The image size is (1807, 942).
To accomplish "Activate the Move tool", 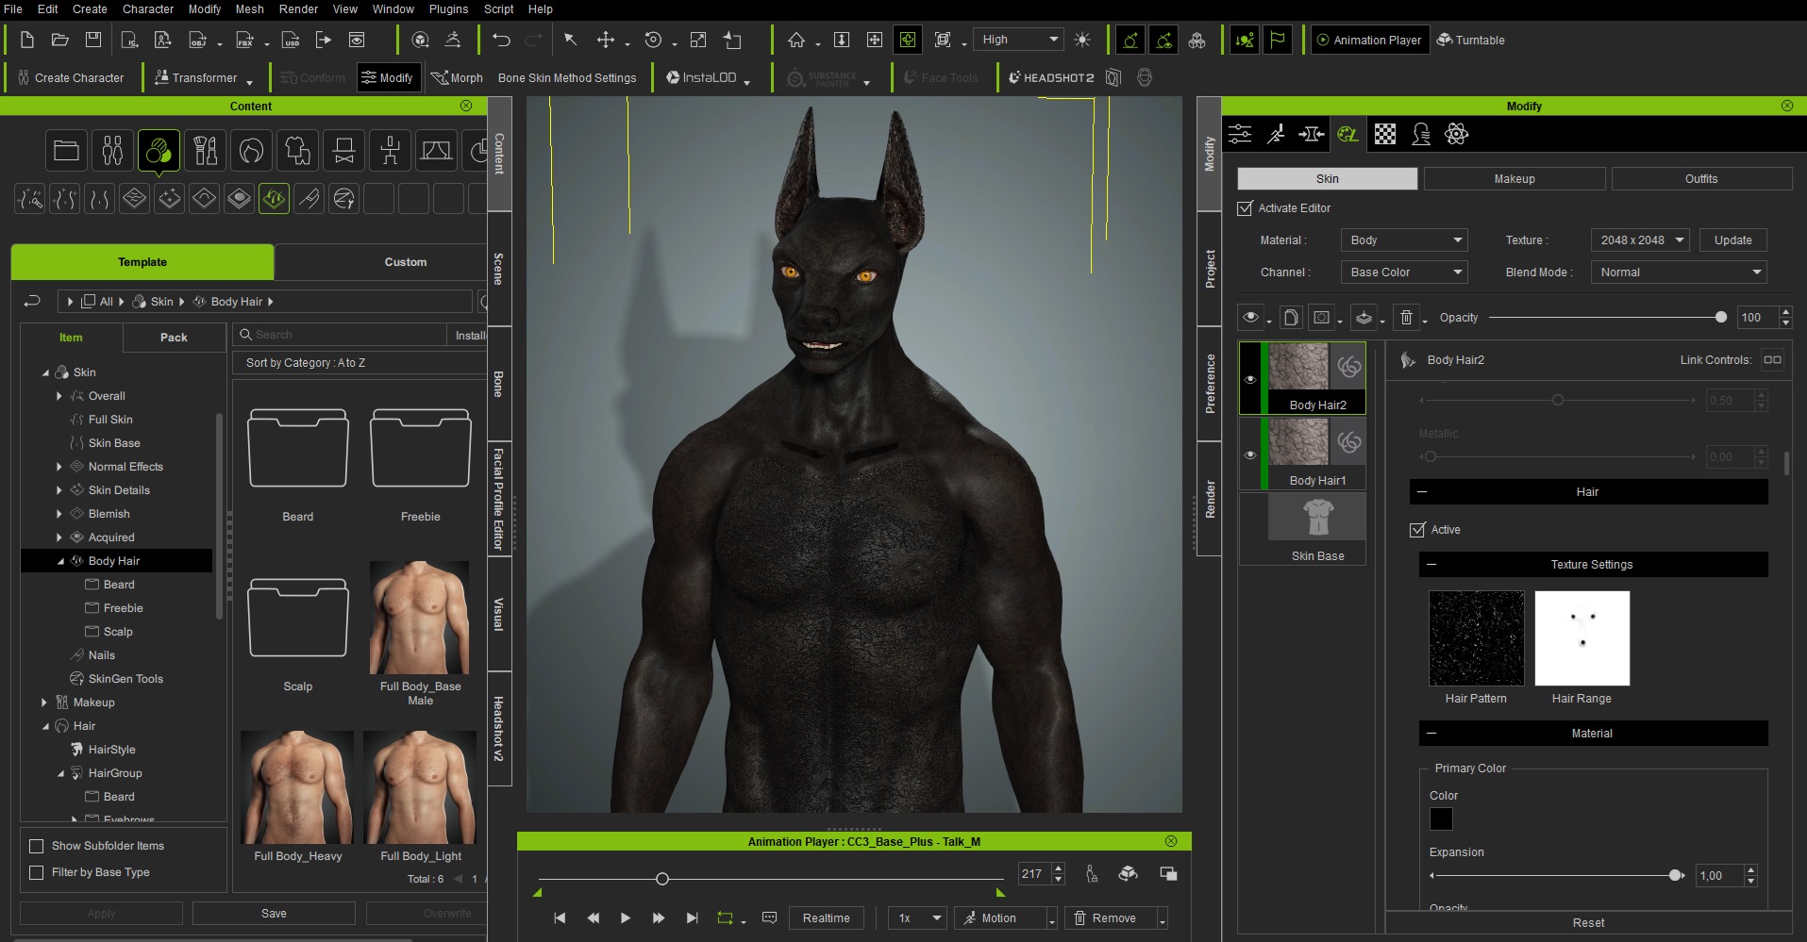I will tap(606, 40).
